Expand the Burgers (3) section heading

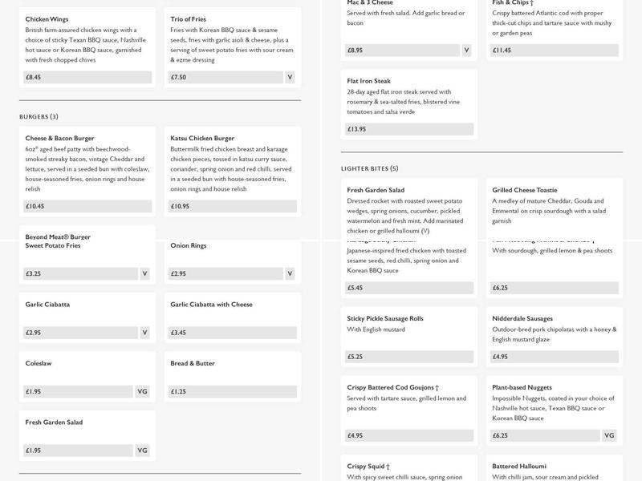pos(39,117)
